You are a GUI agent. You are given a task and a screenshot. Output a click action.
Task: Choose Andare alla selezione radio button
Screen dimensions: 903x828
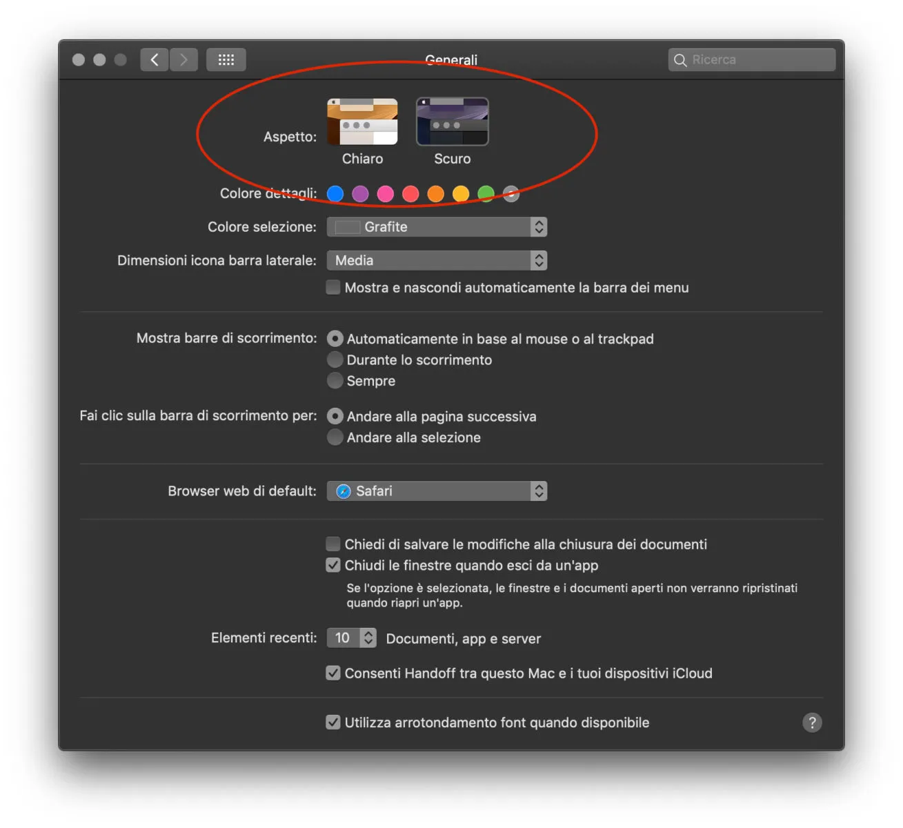[335, 437]
